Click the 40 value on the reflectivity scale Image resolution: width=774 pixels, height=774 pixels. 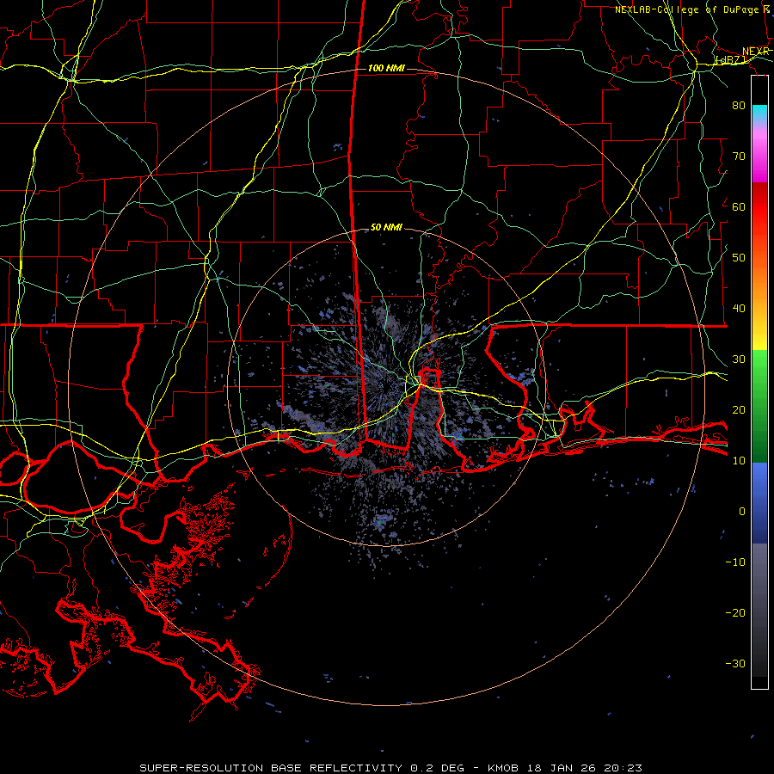[x=739, y=309]
